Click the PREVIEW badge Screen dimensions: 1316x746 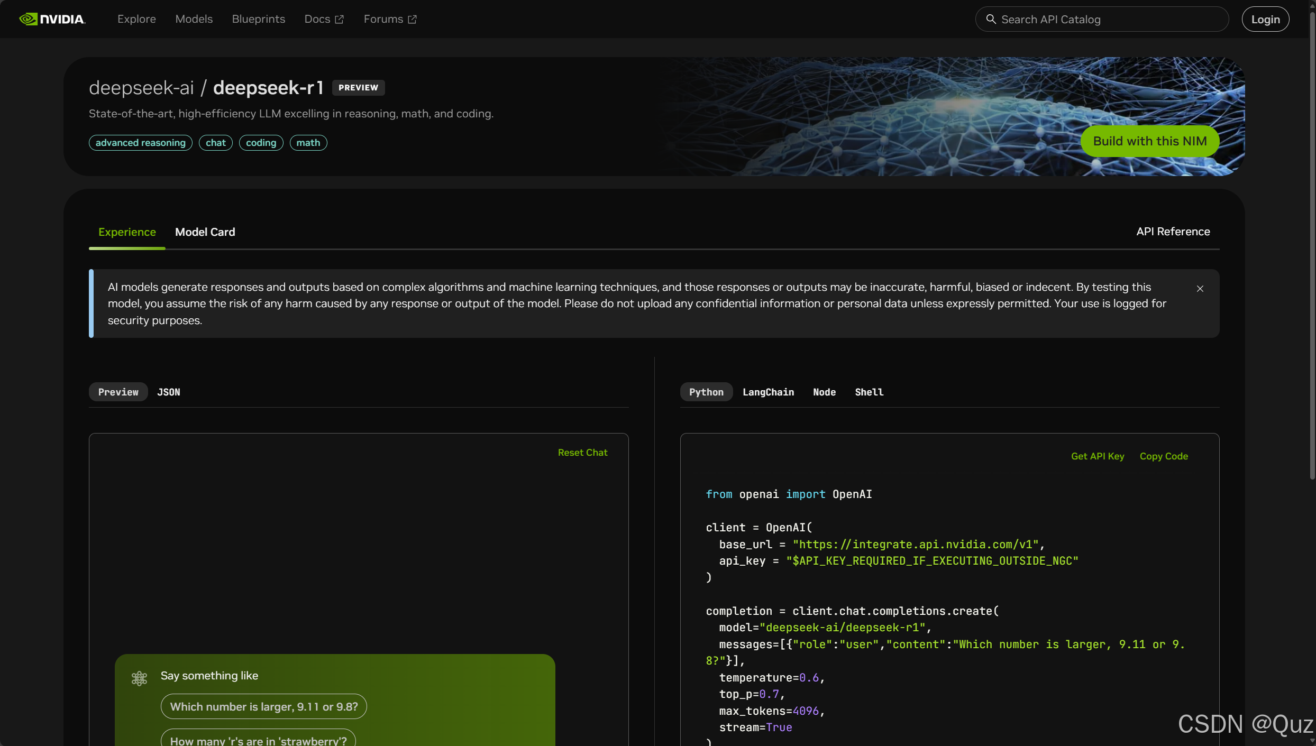358,88
